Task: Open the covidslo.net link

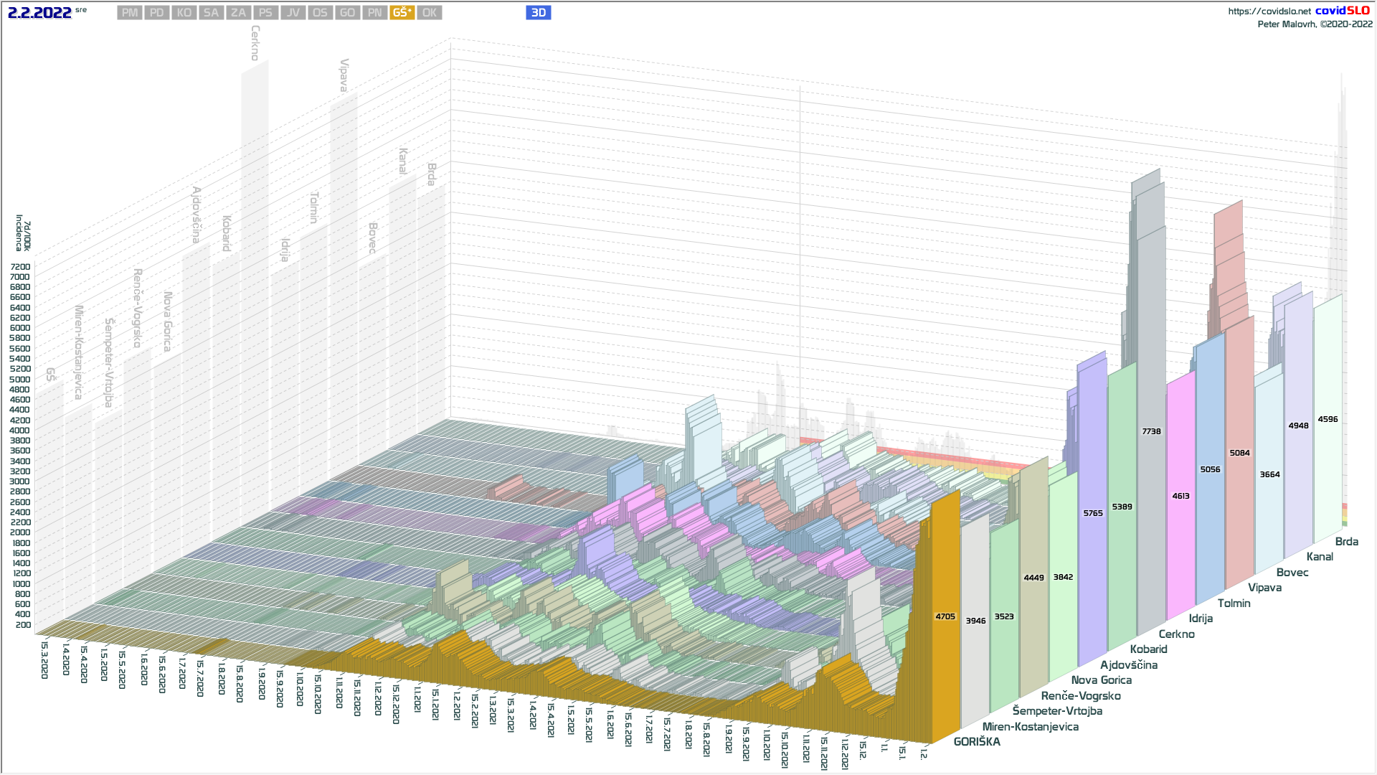Action: click(1269, 11)
